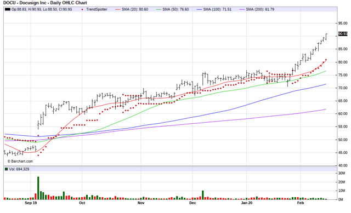Image resolution: width=351 pixels, height=213 pixels.
Task: Click the 0M volume axis label
Action: (x=341, y=200)
